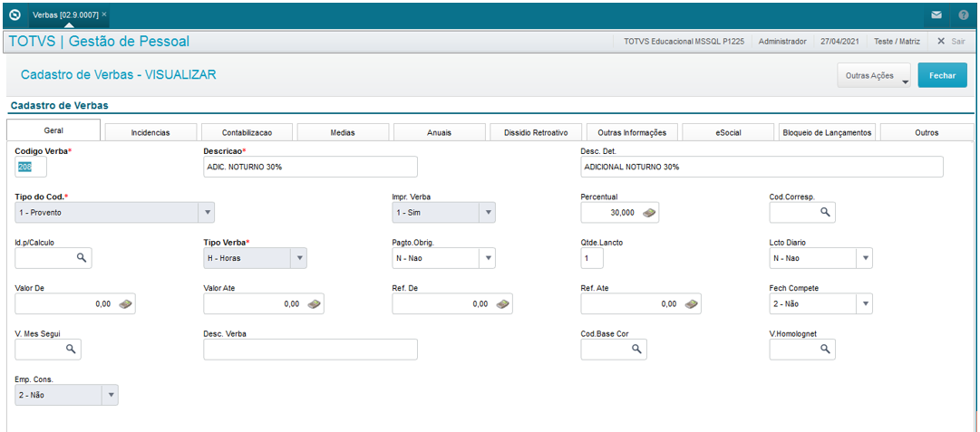
Task: Expand the Tipo Verba dropdown
Action: click(x=299, y=258)
